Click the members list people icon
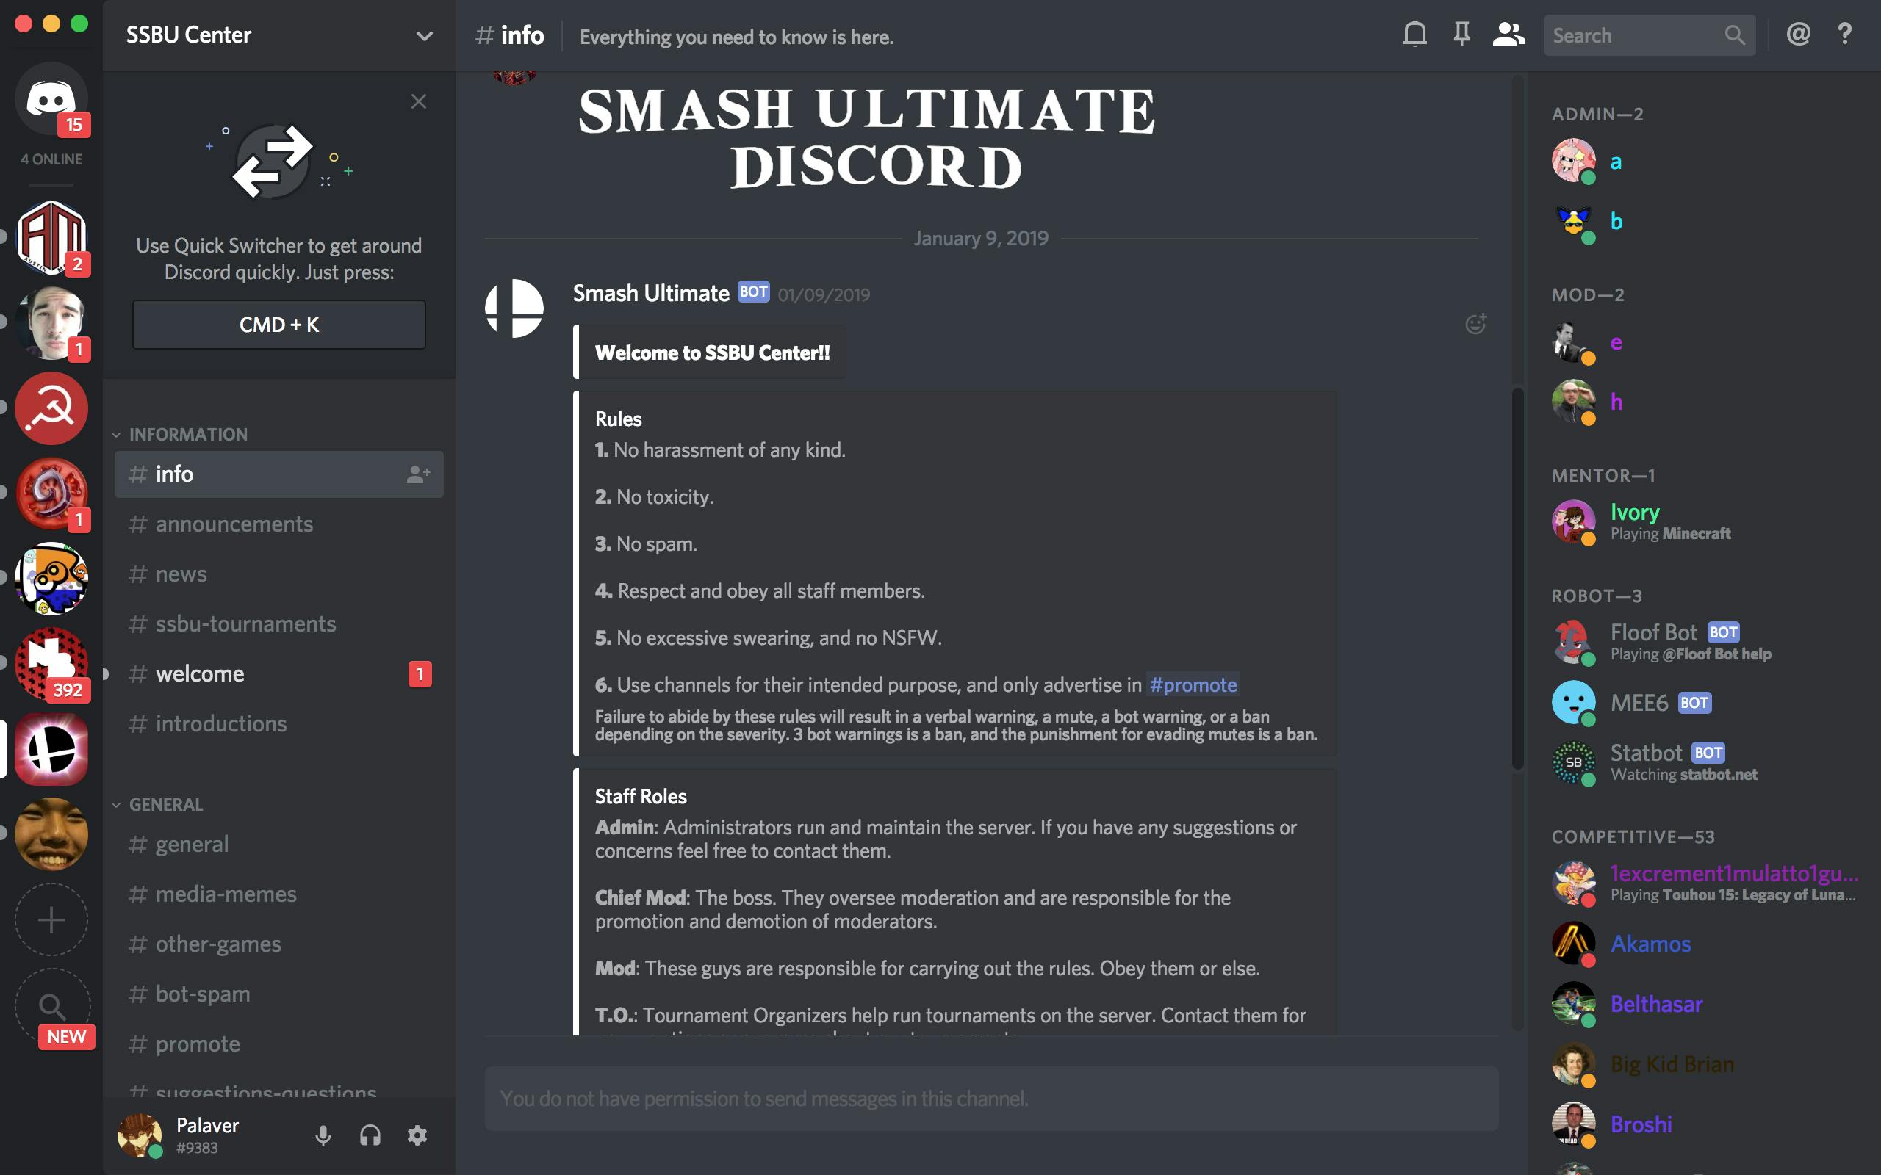Image resolution: width=1881 pixels, height=1175 pixels. pos(1507,37)
